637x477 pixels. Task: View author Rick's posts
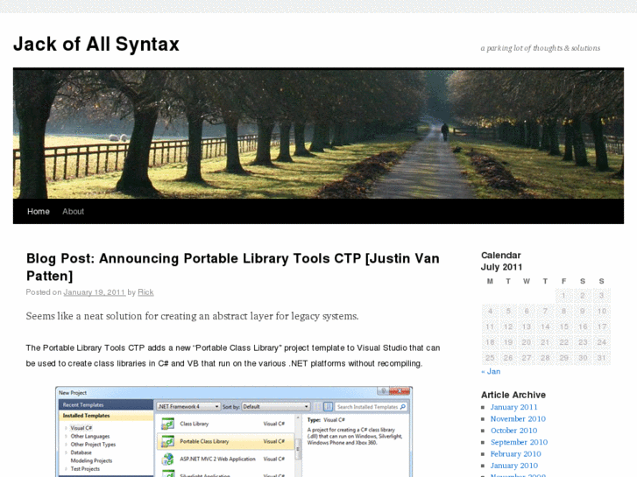pos(145,292)
